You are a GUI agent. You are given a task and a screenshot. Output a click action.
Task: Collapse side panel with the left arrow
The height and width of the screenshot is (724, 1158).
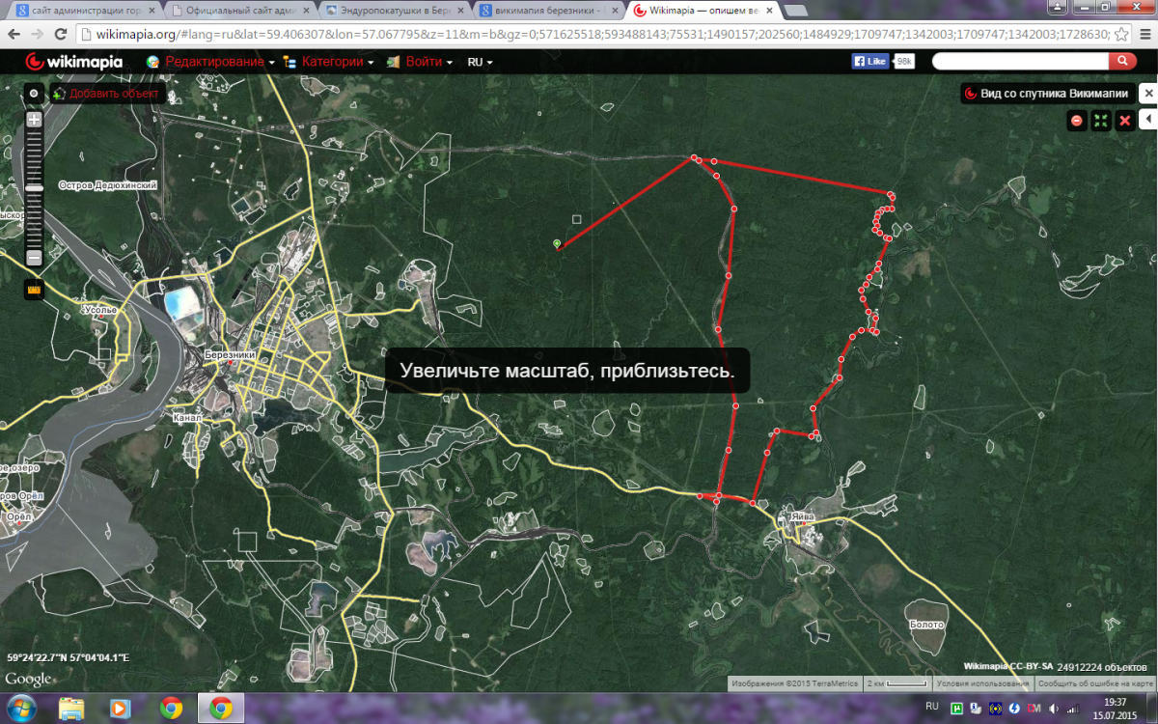tap(1147, 119)
